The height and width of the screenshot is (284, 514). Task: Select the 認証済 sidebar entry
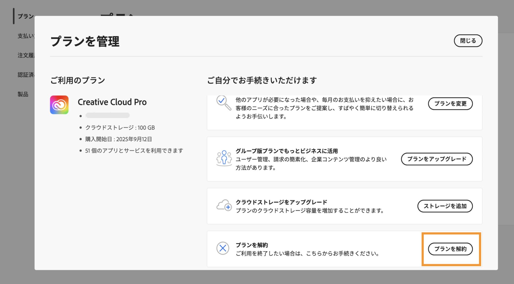(x=25, y=75)
